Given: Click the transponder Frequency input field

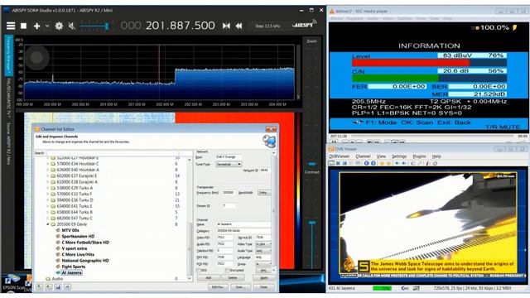Looking at the screenshot, I should (x=229, y=193).
